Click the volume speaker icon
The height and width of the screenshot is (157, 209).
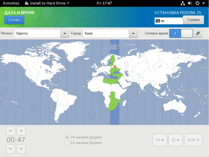[190, 3]
